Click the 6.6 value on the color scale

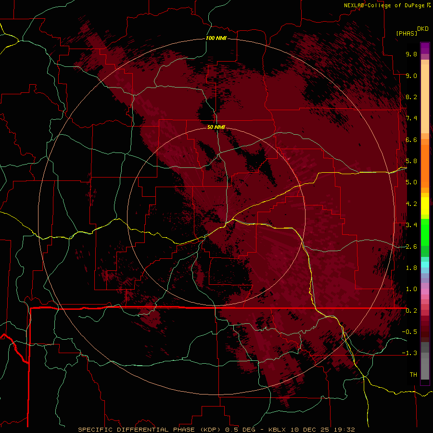point(411,140)
